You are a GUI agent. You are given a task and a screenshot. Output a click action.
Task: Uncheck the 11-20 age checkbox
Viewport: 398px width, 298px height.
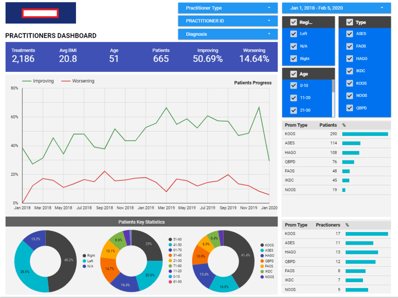pos(293,98)
